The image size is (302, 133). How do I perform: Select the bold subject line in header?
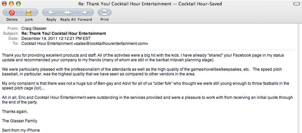(64, 34)
